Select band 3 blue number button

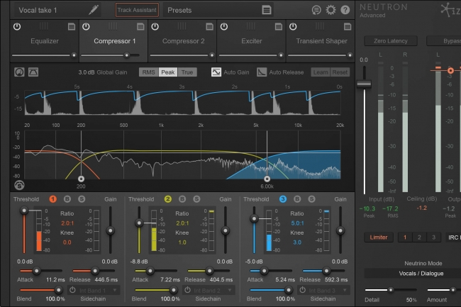click(x=283, y=199)
